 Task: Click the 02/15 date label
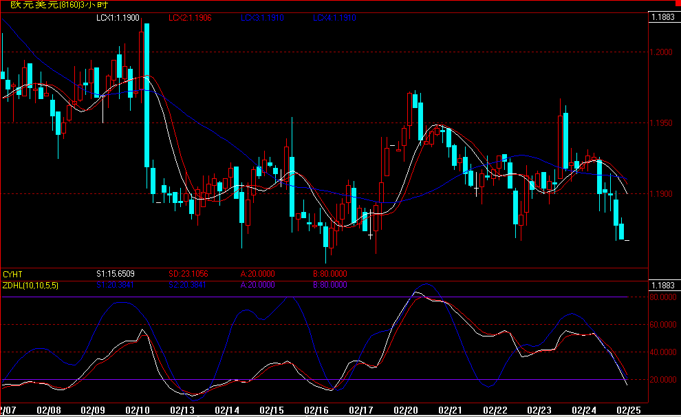tap(272, 410)
